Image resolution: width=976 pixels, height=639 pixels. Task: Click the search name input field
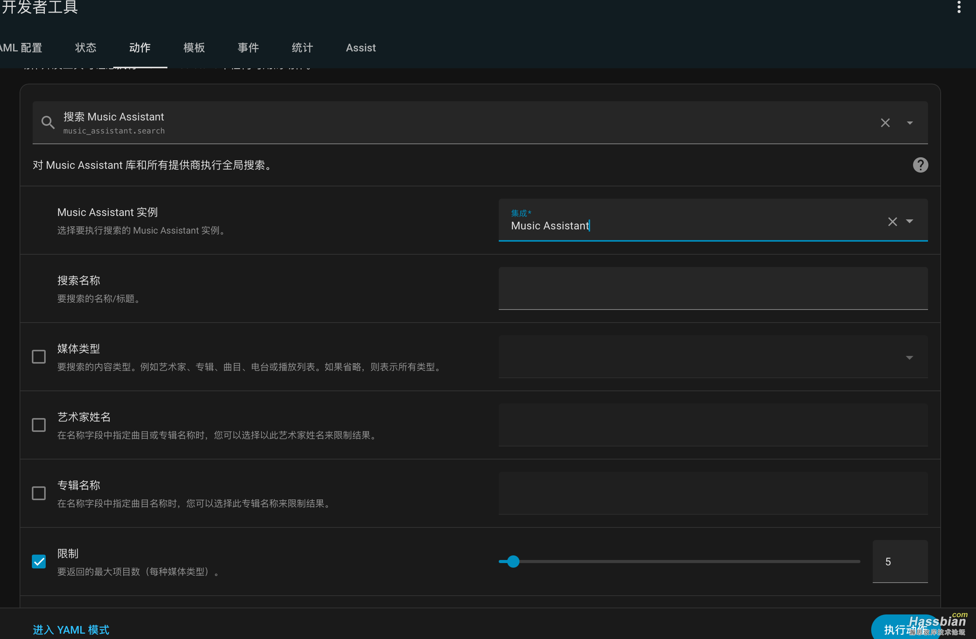pos(713,288)
